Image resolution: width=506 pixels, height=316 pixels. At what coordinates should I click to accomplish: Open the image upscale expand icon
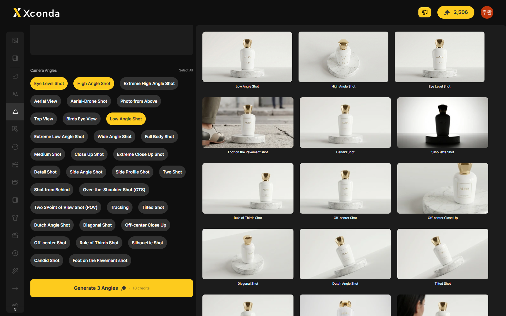[x=15, y=76]
